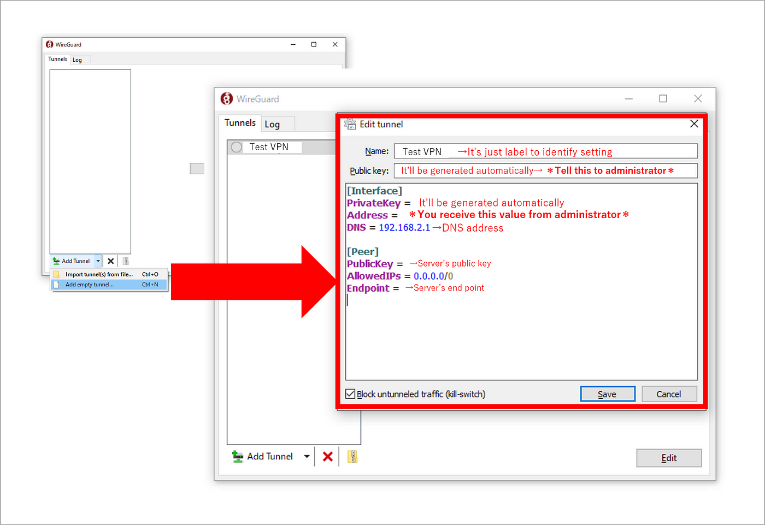
Task: Click the 192.168.2.1 DNS value
Action: coord(404,228)
